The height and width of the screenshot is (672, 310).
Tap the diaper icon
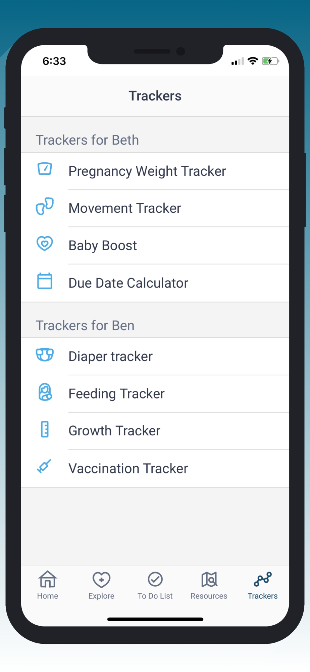[45, 355]
